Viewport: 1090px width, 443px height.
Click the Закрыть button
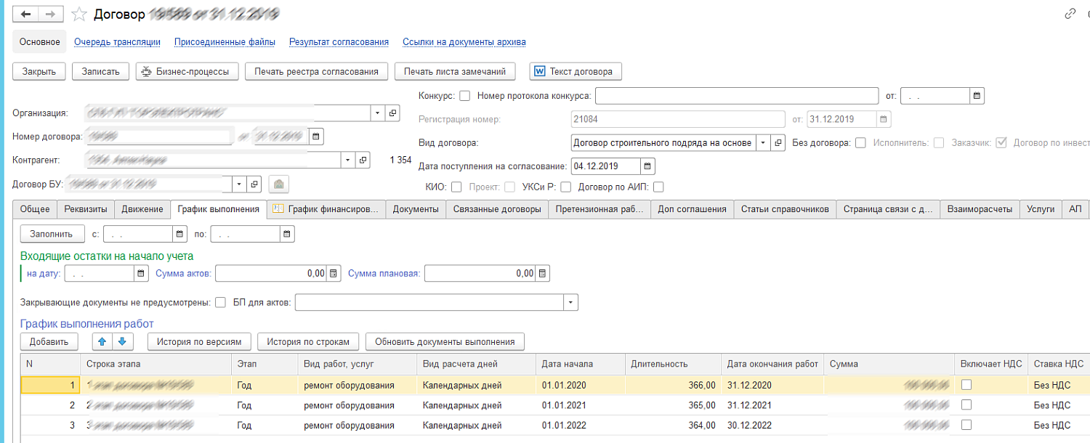click(40, 71)
